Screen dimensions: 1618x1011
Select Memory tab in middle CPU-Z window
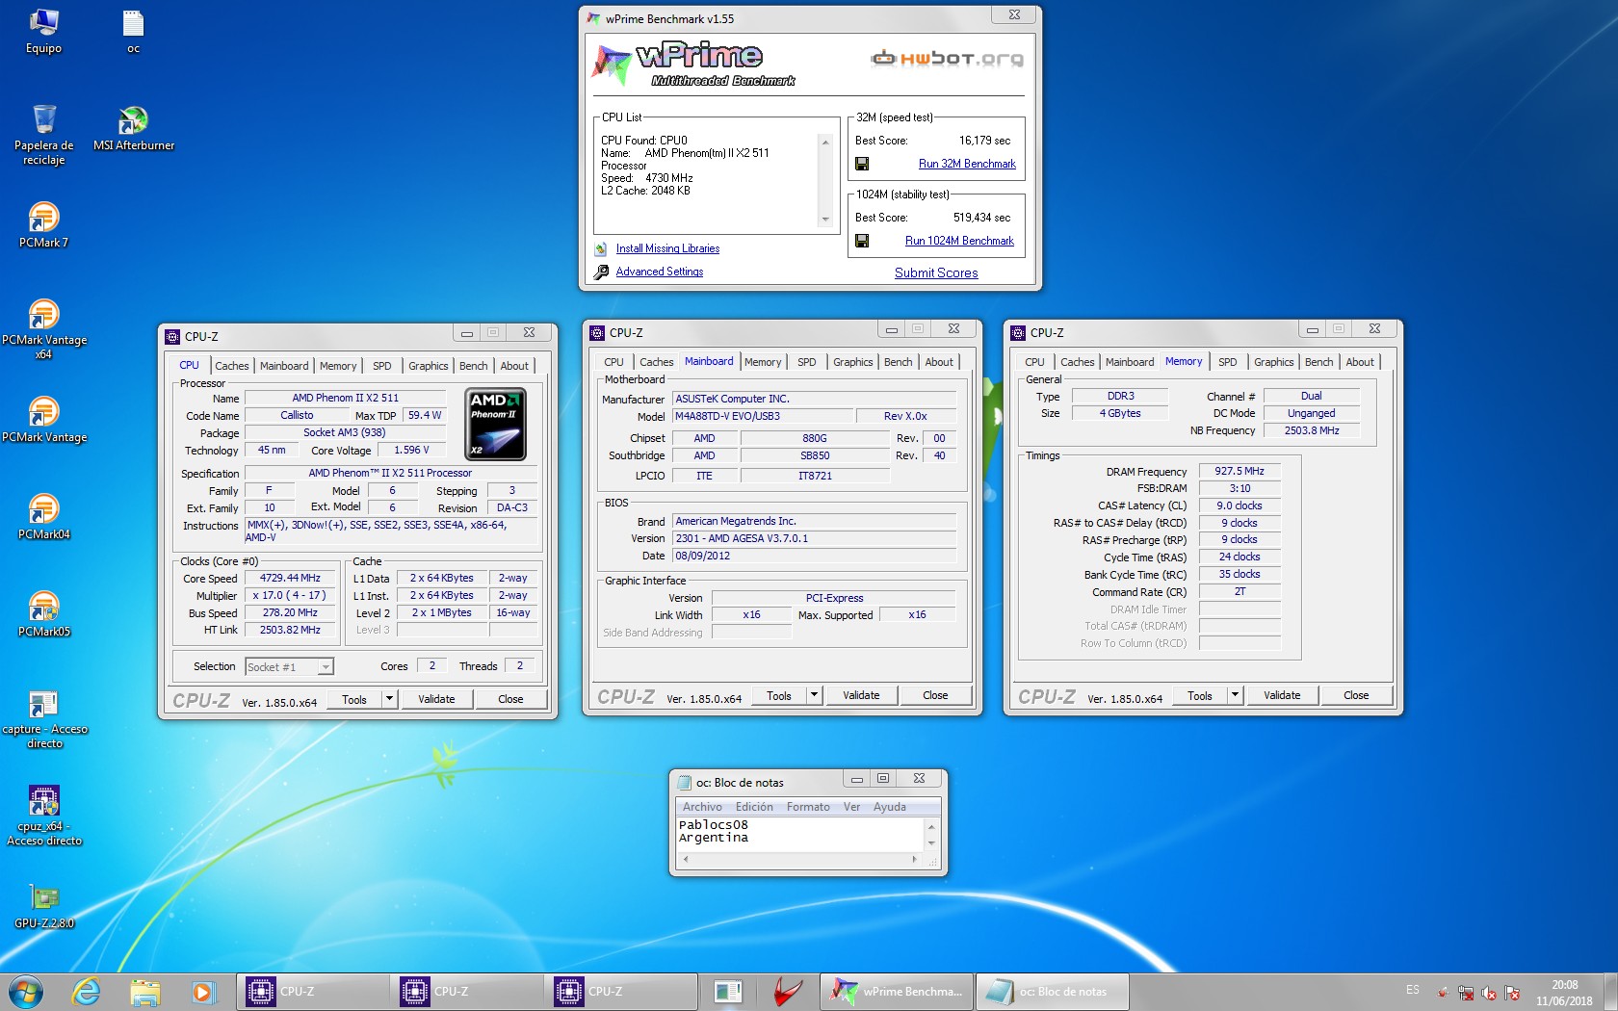click(x=763, y=362)
